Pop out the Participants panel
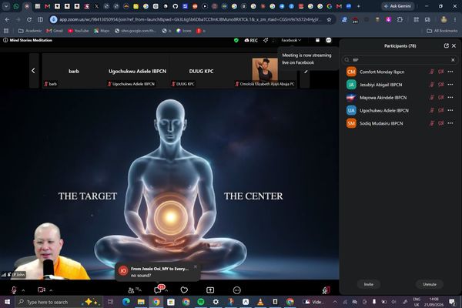The width and height of the screenshot is (462, 308). coord(447,45)
